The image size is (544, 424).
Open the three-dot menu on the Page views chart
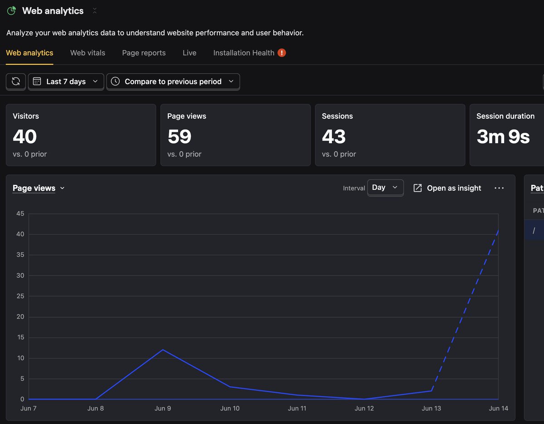pos(499,188)
